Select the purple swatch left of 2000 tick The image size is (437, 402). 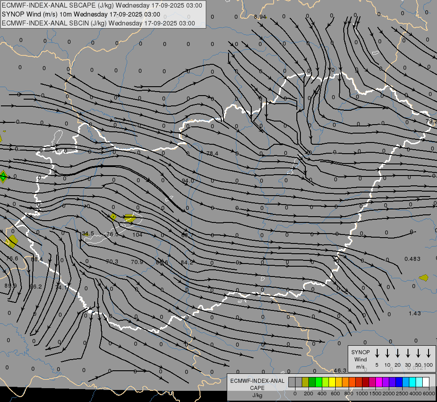(x=385, y=382)
